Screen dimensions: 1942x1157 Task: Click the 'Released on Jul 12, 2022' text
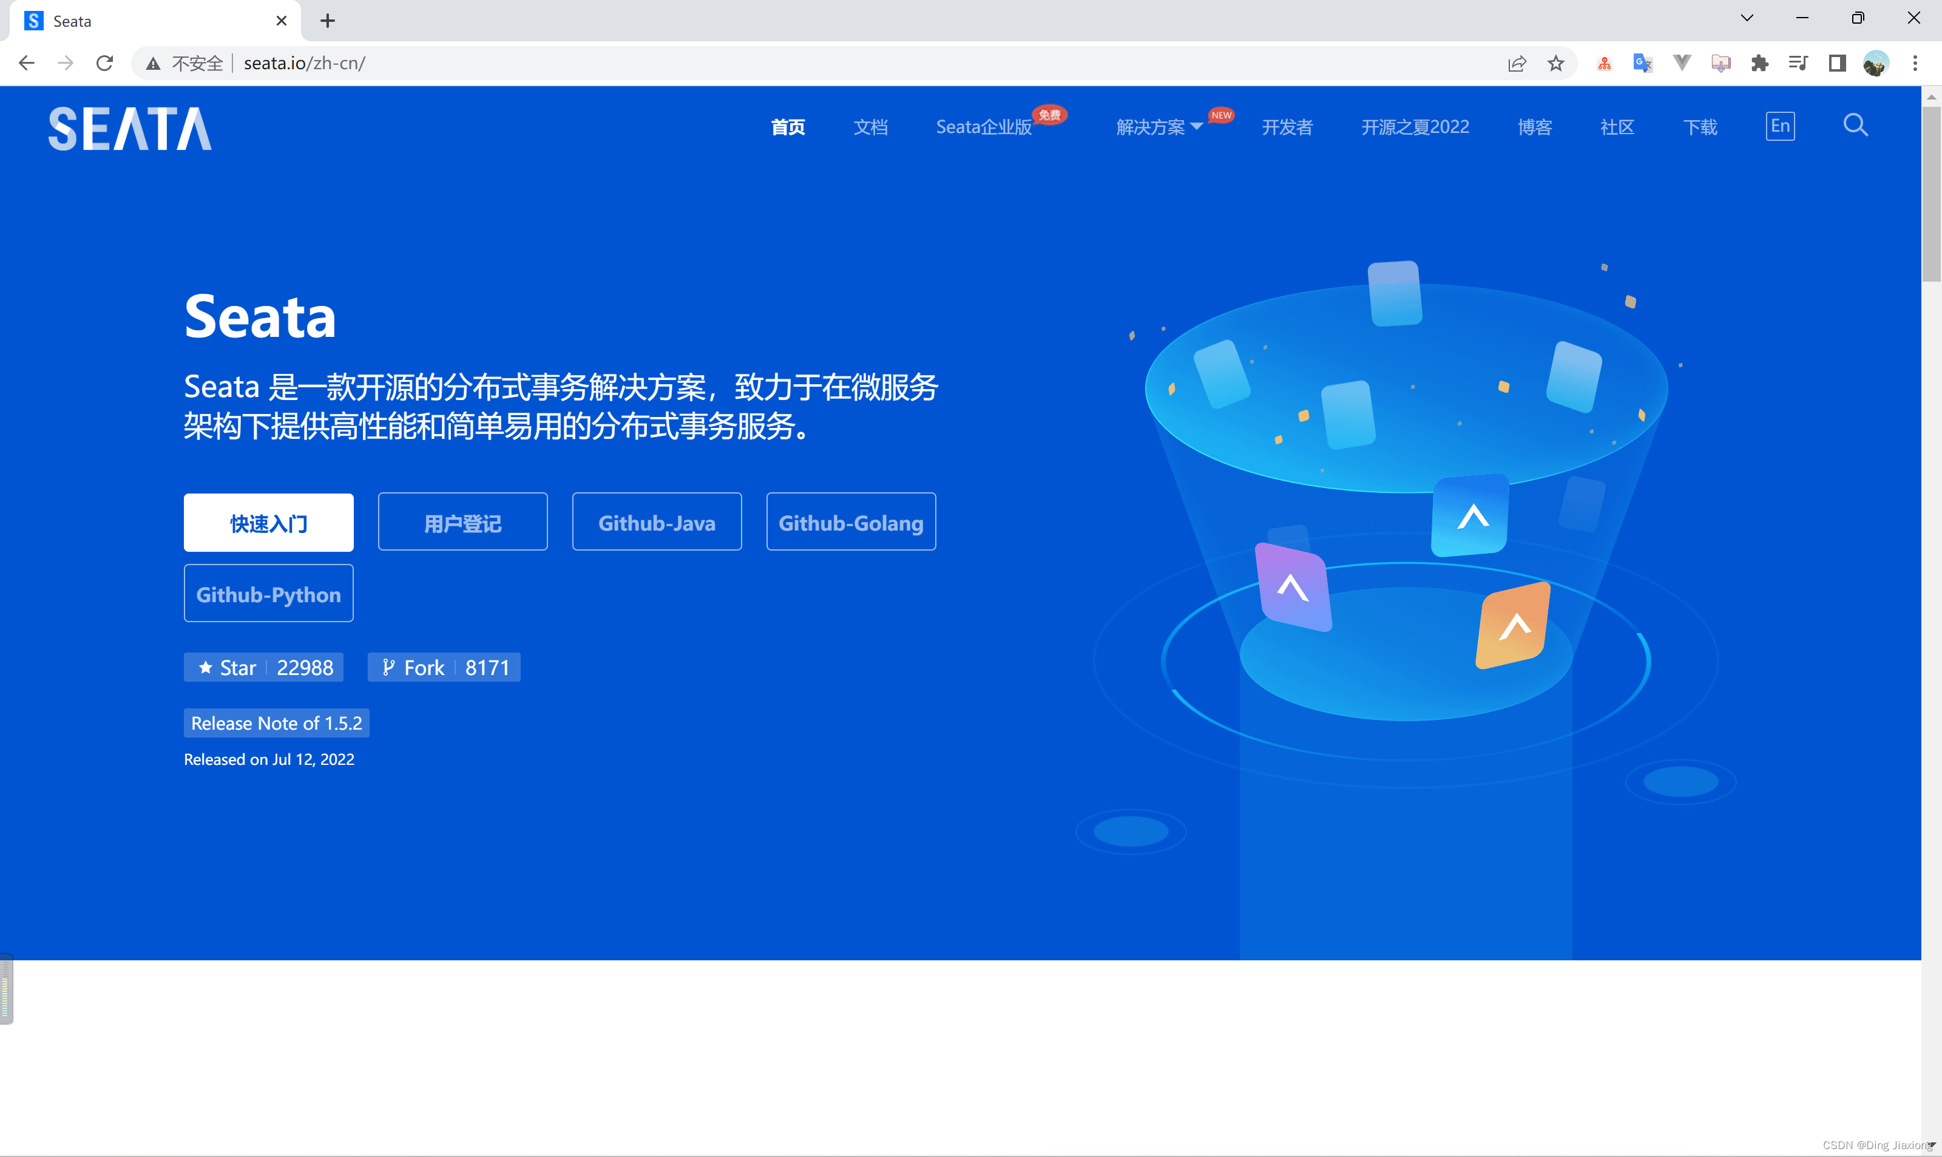[x=269, y=759]
